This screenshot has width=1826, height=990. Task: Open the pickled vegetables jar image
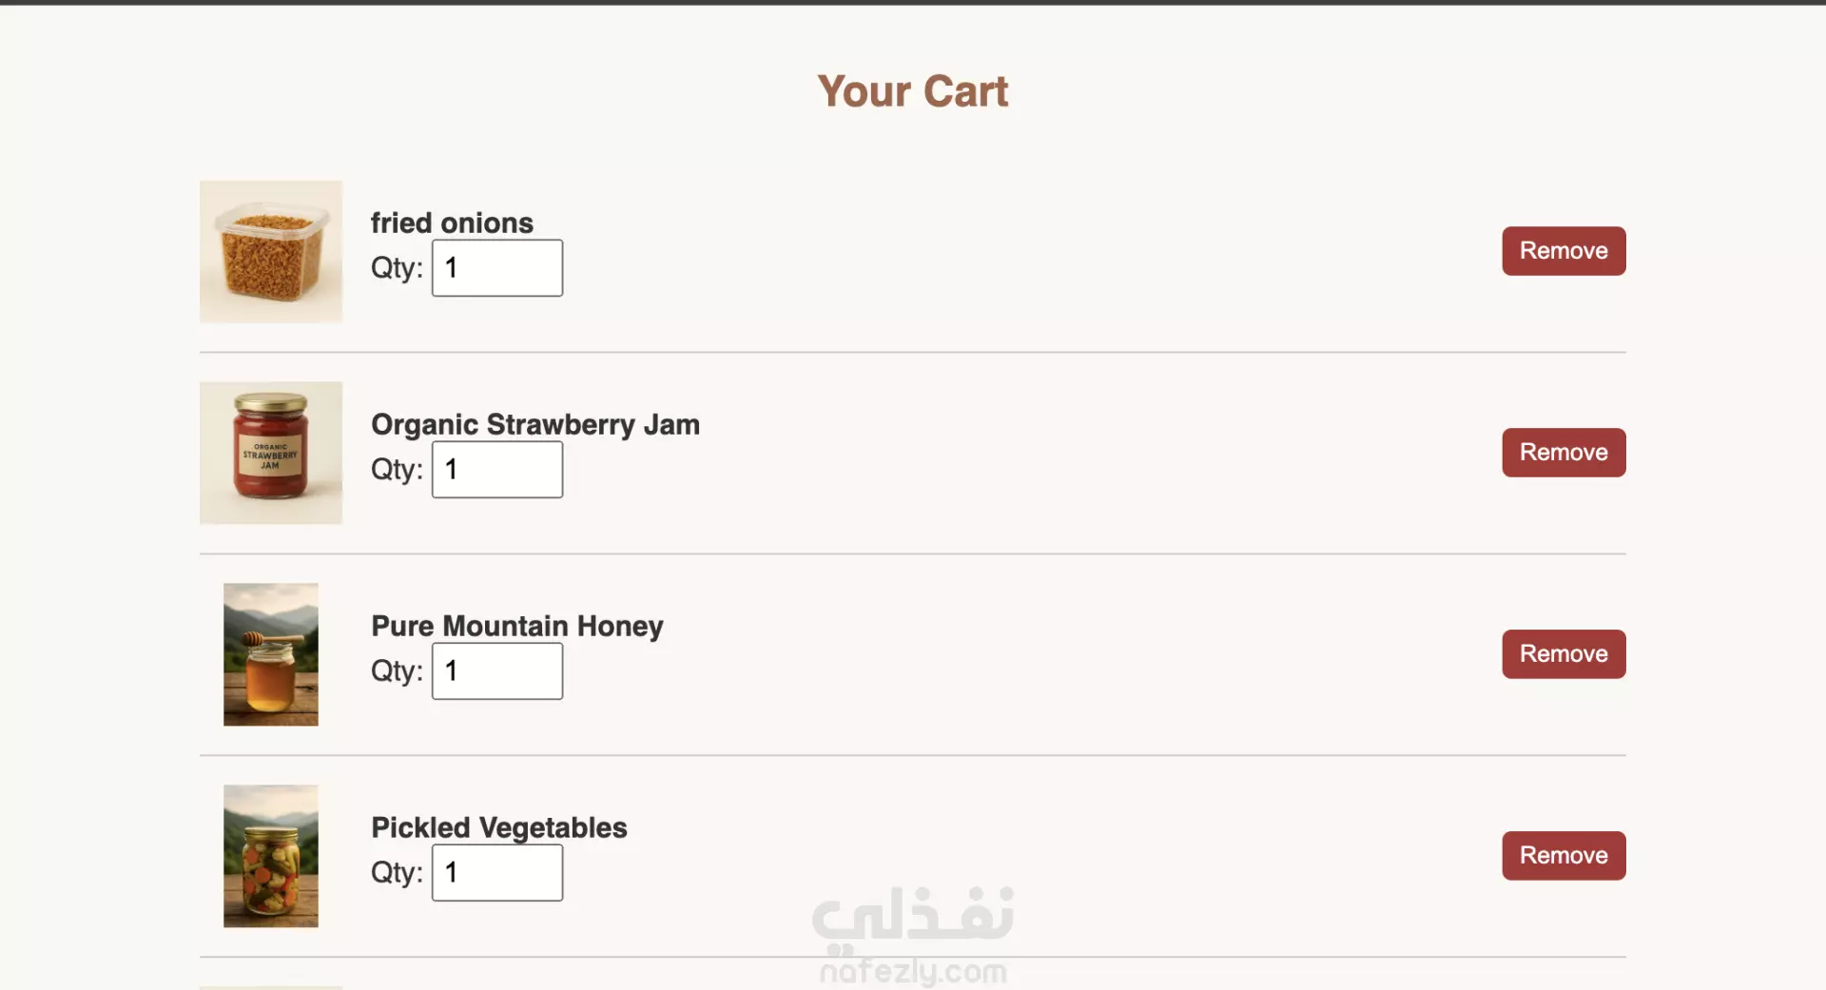click(x=271, y=857)
